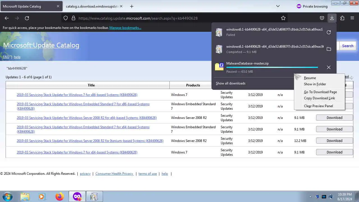Show completed kb4490628 file in folder
359x202 pixels.
329,49
